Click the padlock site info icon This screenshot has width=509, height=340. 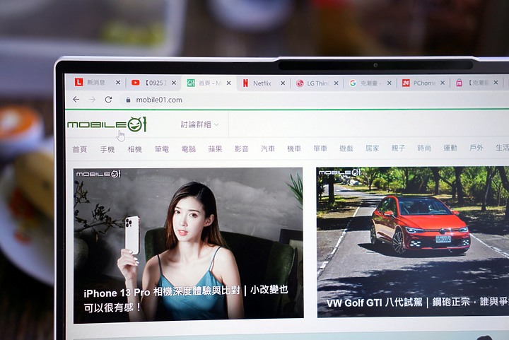tap(128, 100)
